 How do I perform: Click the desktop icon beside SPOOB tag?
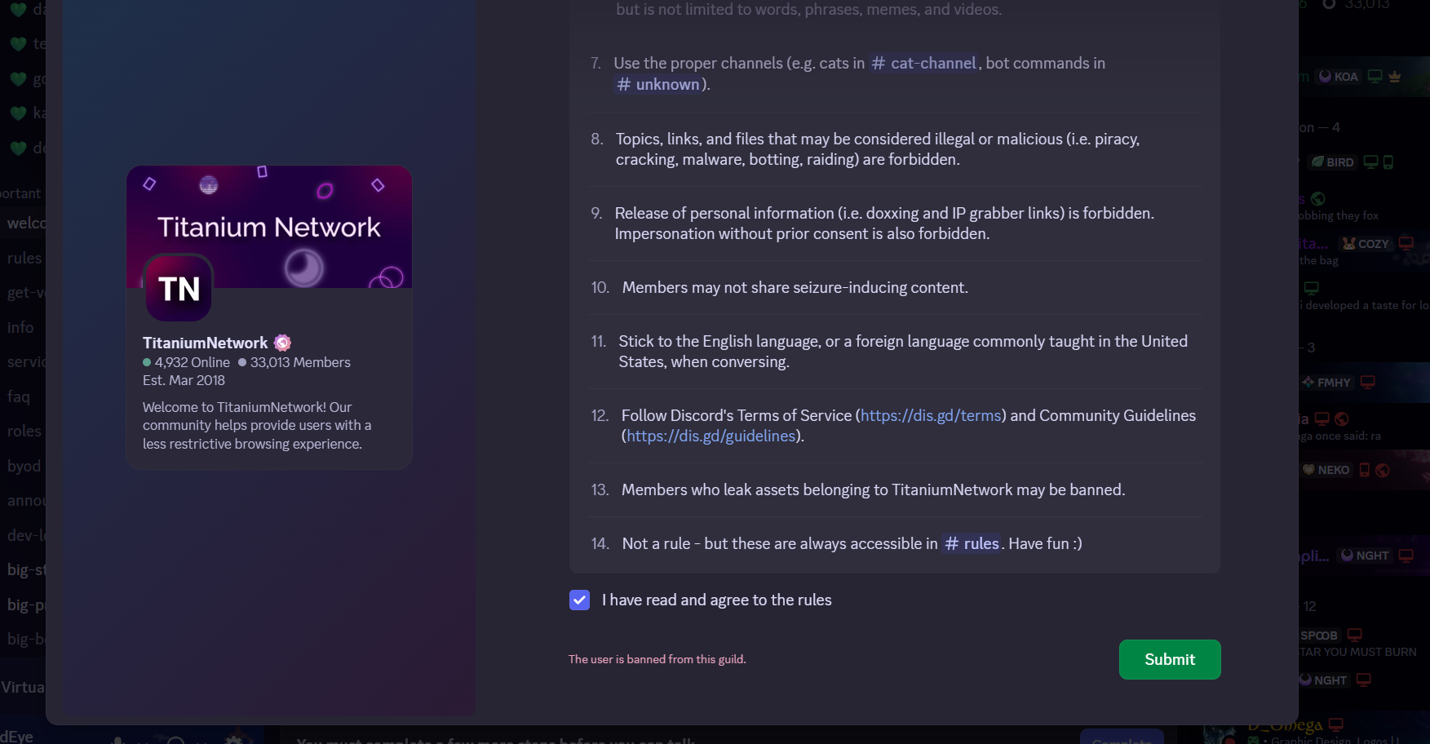tap(1355, 635)
